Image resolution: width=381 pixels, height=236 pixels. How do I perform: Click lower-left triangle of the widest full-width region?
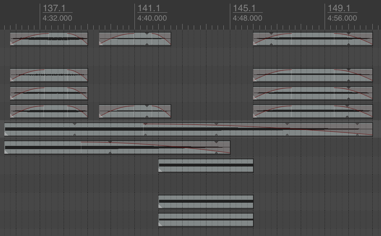tap(7, 134)
